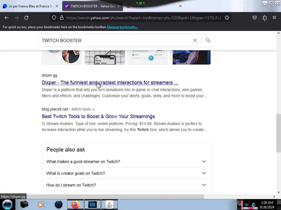The image size is (281, 210).
Task: Close the third browser tab
Action: [x=180, y=6]
